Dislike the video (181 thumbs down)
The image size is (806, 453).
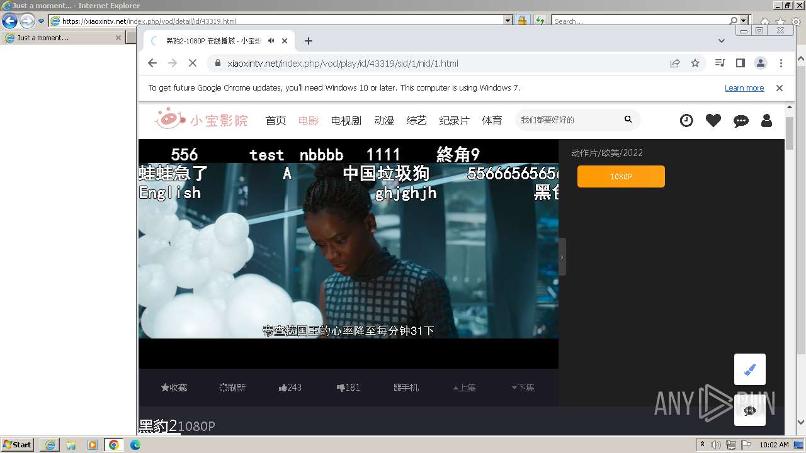coord(348,388)
